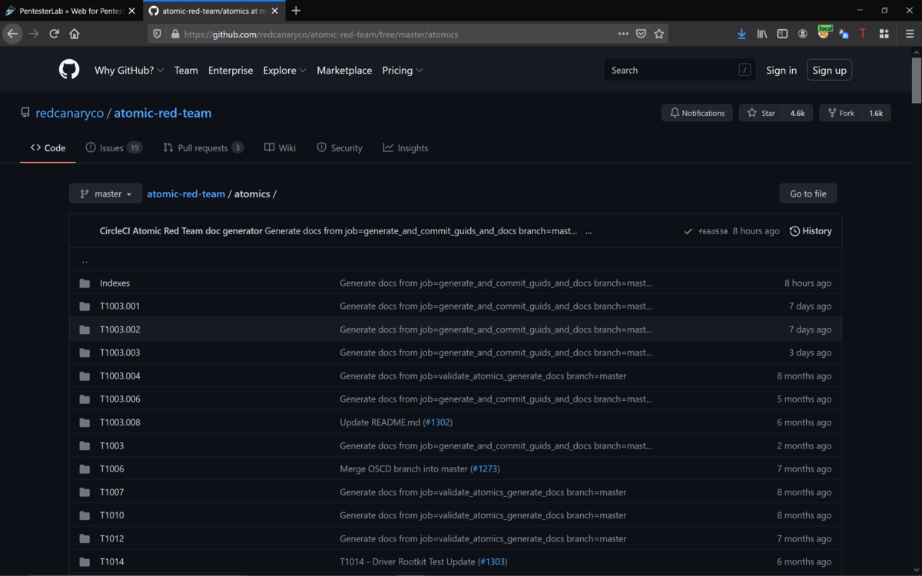Click the Sign in link

[781, 70]
